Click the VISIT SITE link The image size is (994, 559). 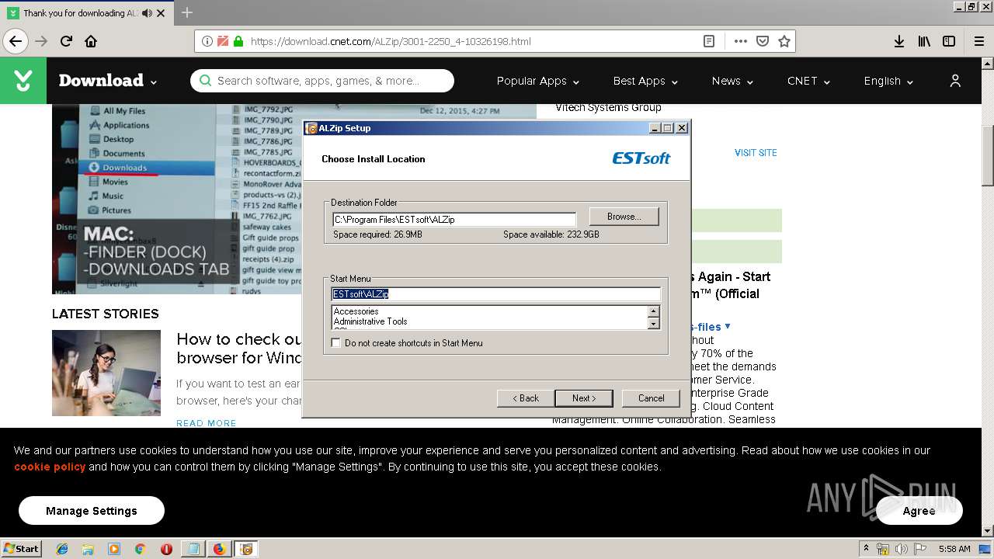tap(756, 153)
